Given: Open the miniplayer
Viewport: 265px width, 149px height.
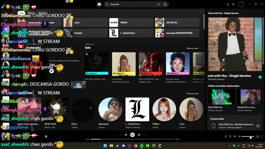Looking at the screenshot, I should click(x=258, y=137).
